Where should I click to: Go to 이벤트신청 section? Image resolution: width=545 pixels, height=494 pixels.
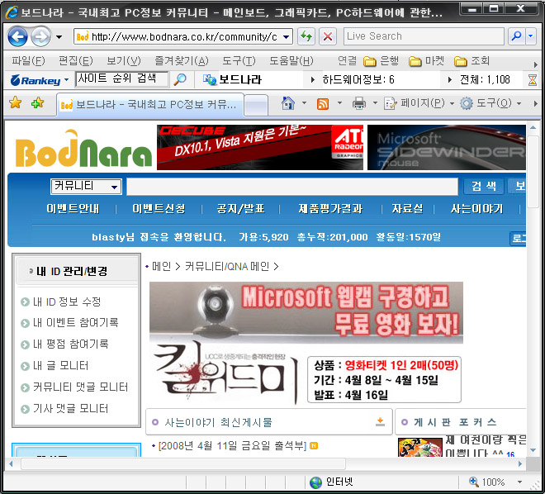click(x=159, y=208)
